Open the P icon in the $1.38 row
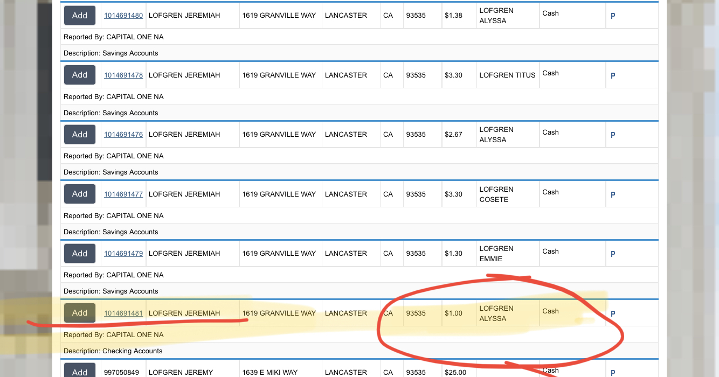The image size is (719, 377). 613,16
